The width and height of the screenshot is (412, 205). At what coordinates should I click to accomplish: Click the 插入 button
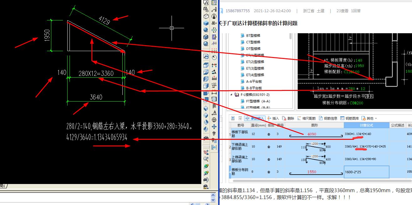[x=273, y=118]
